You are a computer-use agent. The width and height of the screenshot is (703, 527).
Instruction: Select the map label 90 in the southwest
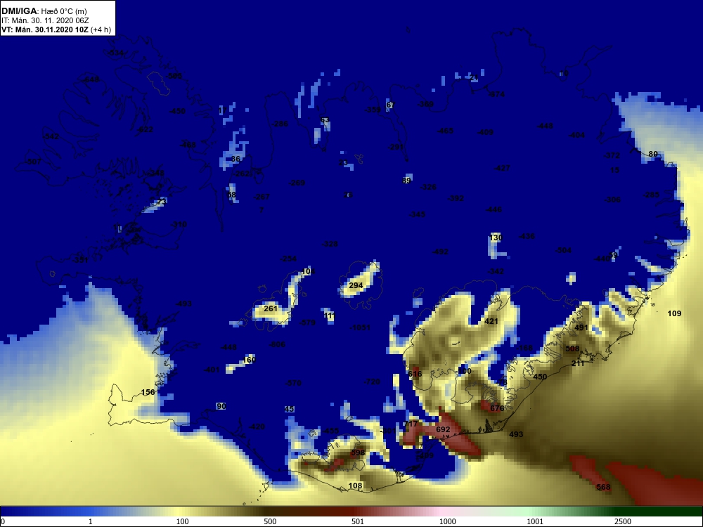pos(221,406)
